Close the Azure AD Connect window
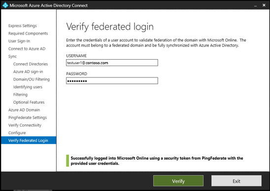Viewport: 270px width, 191px height. pyautogui.click(x=264, y=5)
